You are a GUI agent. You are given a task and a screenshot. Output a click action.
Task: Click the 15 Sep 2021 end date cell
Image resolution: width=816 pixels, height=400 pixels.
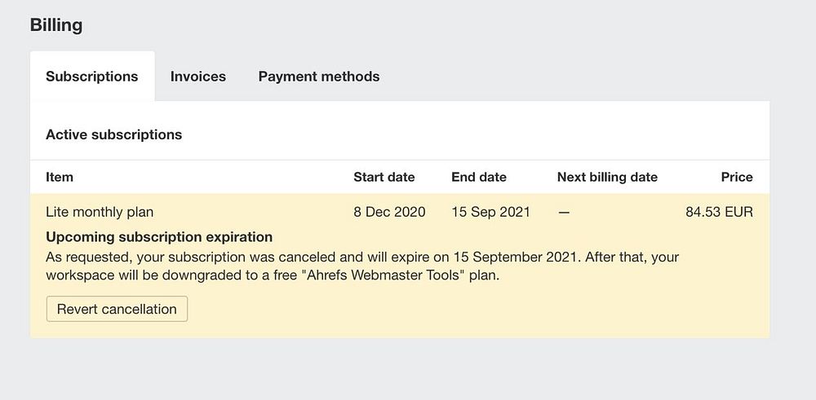coord(490,212)
